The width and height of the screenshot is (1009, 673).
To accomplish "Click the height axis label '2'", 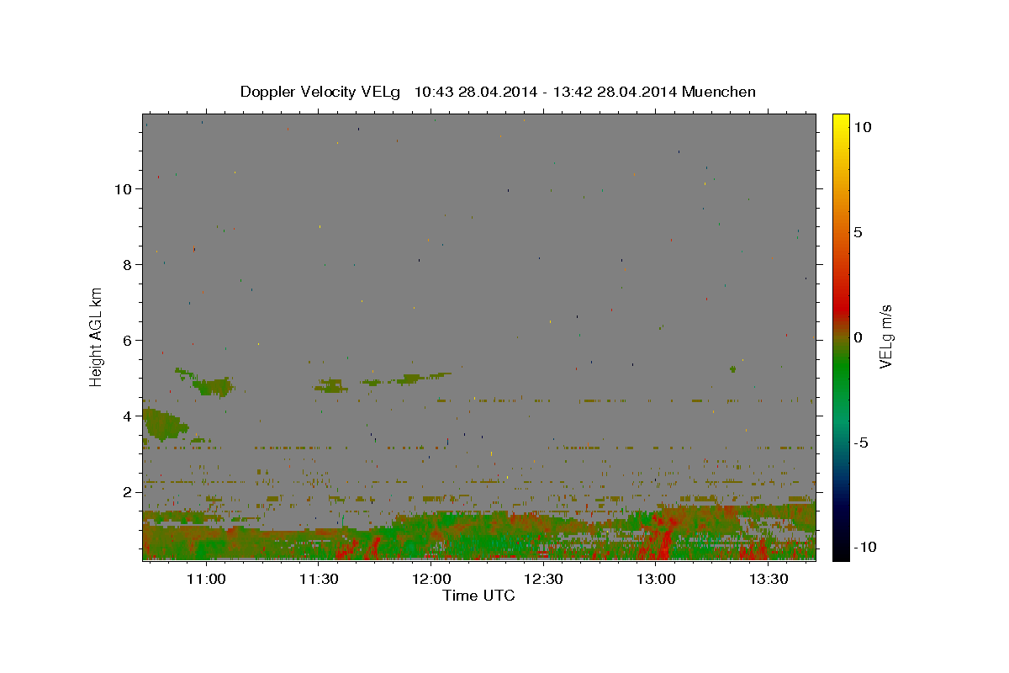I will (128, 491).
